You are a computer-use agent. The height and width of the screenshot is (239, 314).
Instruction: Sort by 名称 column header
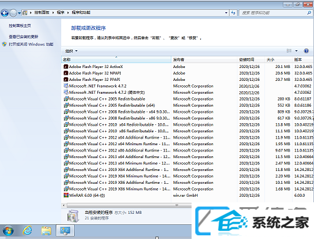coord(116,59)
